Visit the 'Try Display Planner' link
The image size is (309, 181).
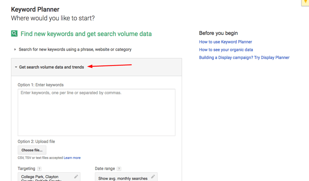[x=244, y=58]
